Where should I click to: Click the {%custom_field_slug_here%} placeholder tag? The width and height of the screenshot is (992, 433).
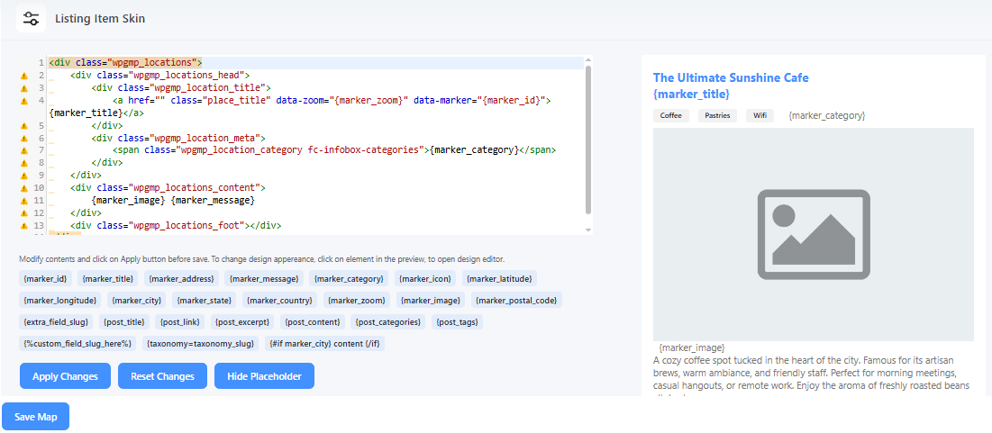point(77,344)
